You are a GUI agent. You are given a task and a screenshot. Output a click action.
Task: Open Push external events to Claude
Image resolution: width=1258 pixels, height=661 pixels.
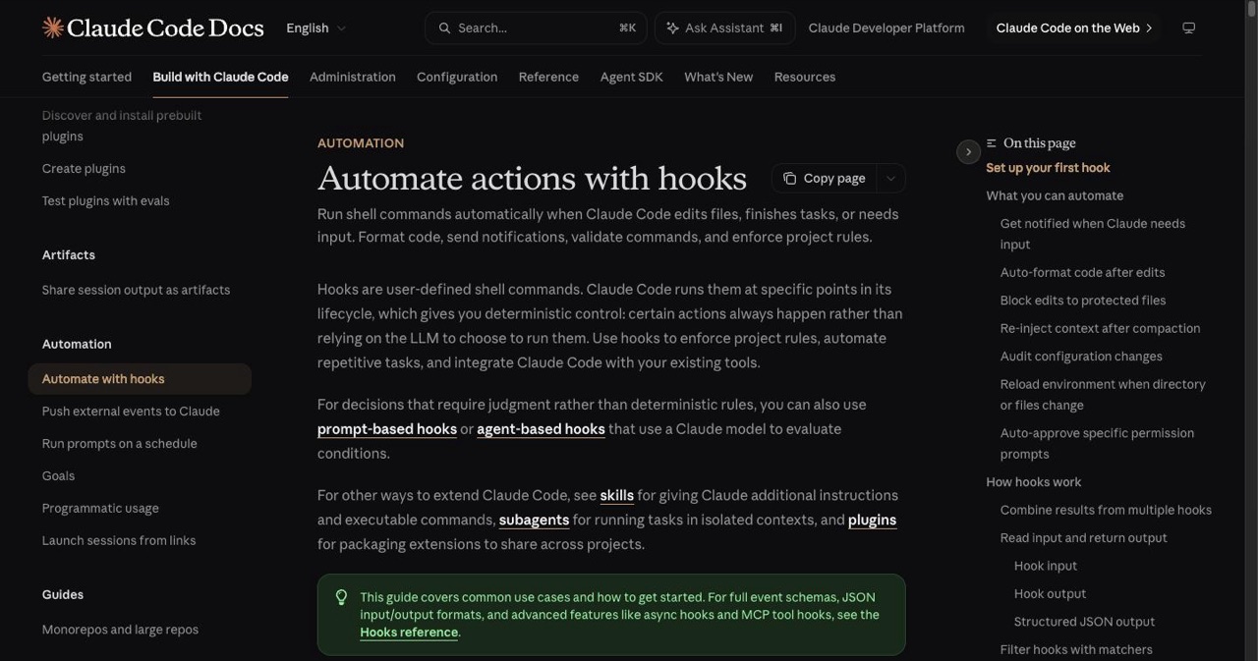pyautogui.click(x=131, y=412)
